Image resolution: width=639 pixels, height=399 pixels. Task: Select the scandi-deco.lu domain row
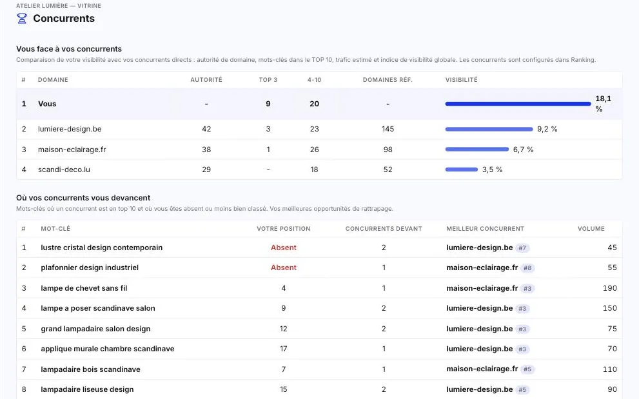point(319,170)
